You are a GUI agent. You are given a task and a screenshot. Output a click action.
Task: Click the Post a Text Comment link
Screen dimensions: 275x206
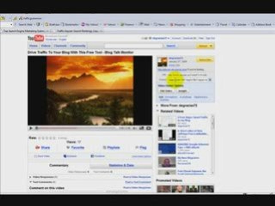point(138,182)
